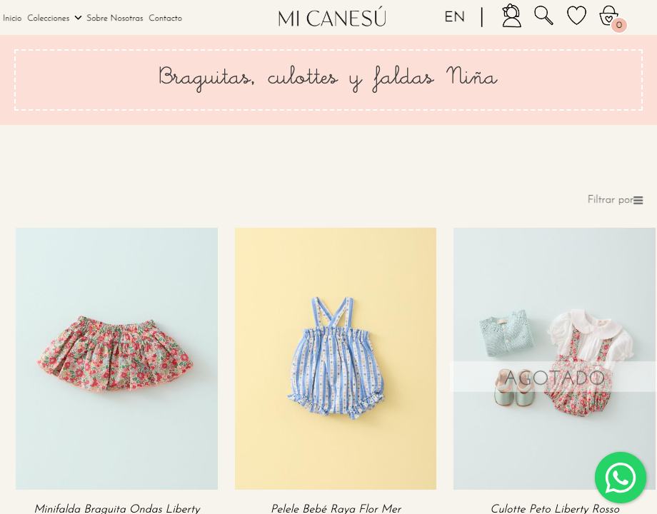Open the user account icon
The image size is (657, 514).
[x=511, y=16]
